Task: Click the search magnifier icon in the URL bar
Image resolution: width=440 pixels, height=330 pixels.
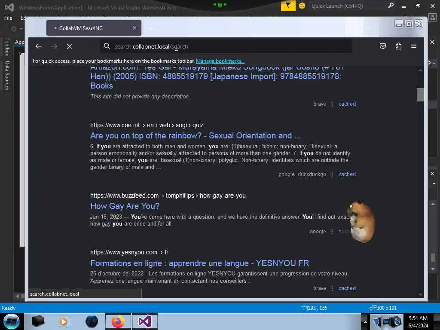Action: (x=107, y=46)
